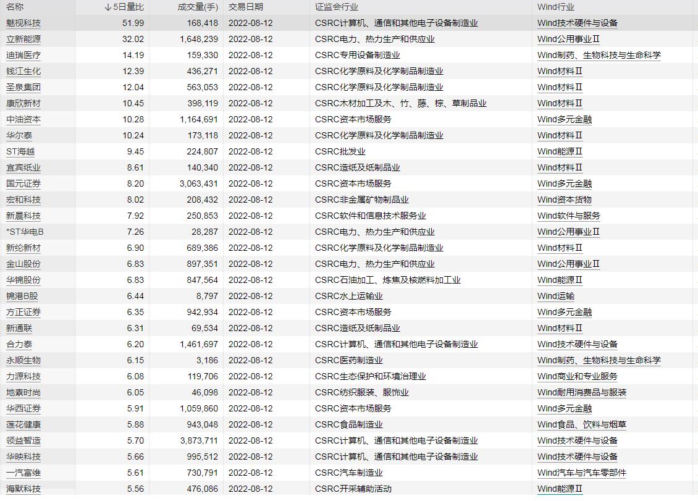
Task: Select CSRC开采辅助活动 industry cell
Action: coord(353,489)
